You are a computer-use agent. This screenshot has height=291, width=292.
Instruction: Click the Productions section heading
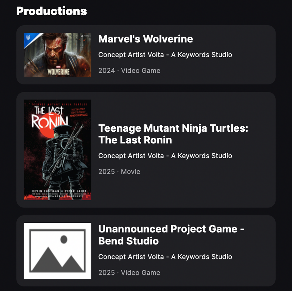(52, 11)
